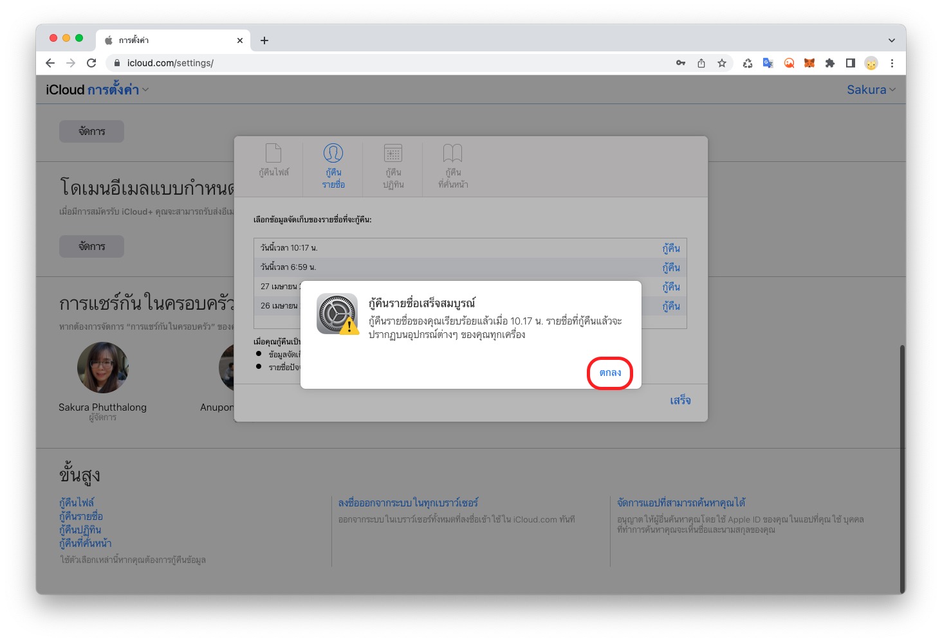This screenshot has width=942, height=642.
Task: Open the MetaMask fox extension icon
Action: (x=809, y=63)
